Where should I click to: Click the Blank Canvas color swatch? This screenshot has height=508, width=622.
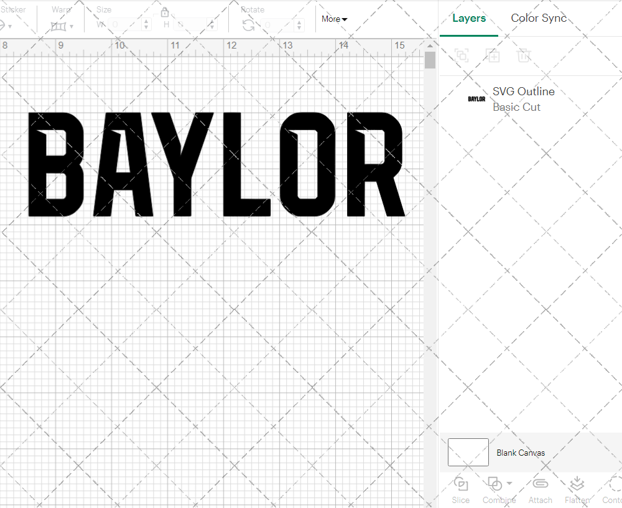[x=468, y=453]
